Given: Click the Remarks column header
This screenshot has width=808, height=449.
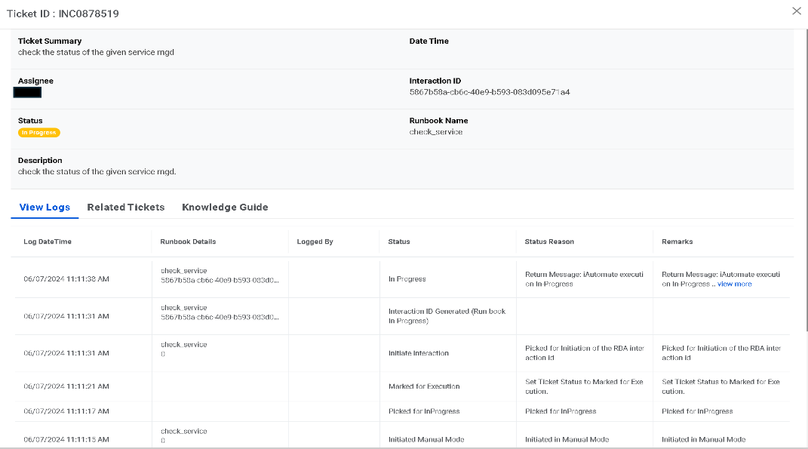Looking at the screenshot, I should point(677,241).
